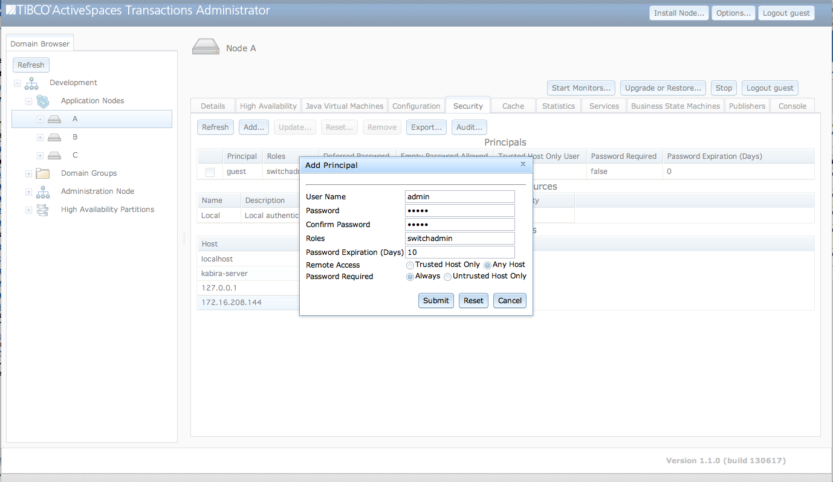The image size is (833, 482).
Task: Click the Domain Groups folder icon
Action: 43,173
